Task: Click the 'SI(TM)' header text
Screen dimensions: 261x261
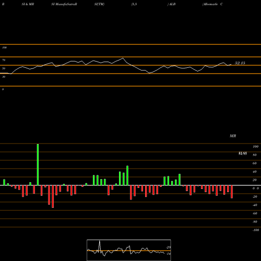Action: click(99, 4)
